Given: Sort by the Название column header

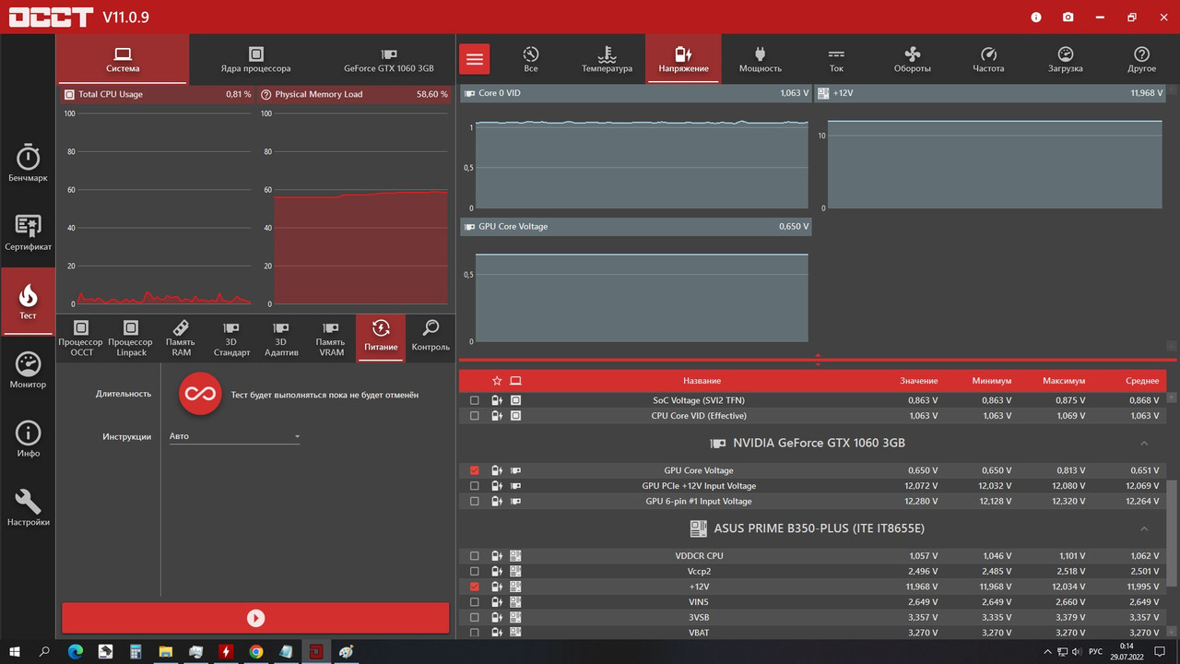Looking at the screenshot, I should tap(702, 381).
